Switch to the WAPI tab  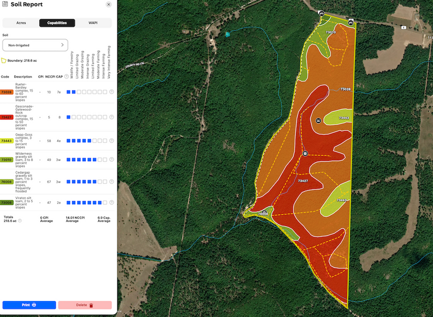pyautogui.click(x=93, y=23)
